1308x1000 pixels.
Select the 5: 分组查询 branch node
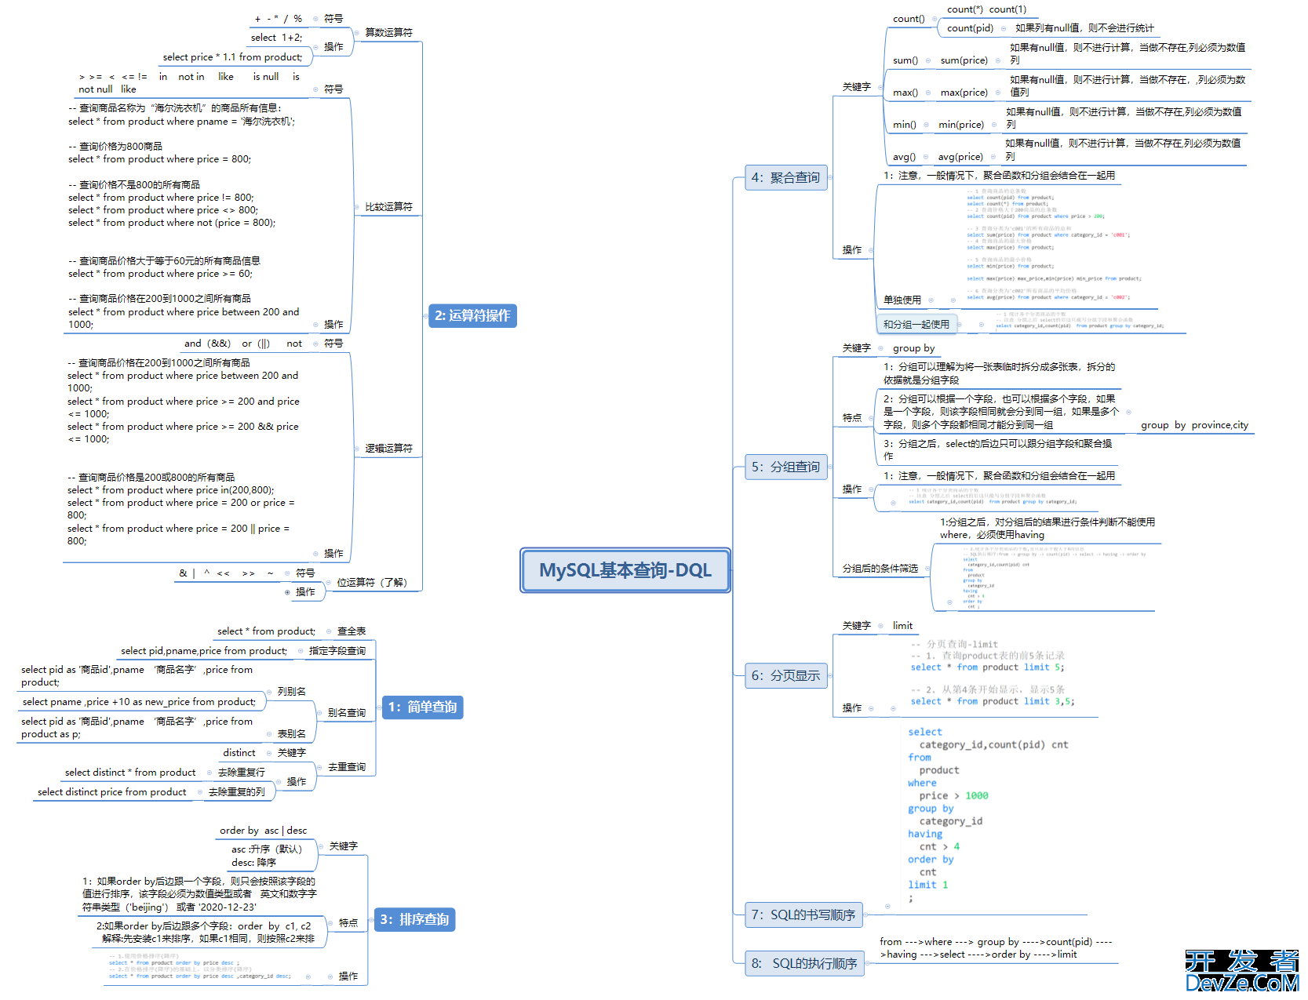785,467
